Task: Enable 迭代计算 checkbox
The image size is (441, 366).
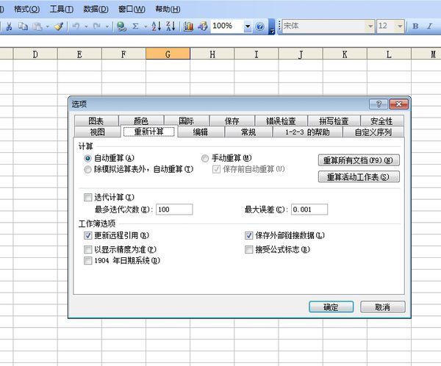Action: 87,197
